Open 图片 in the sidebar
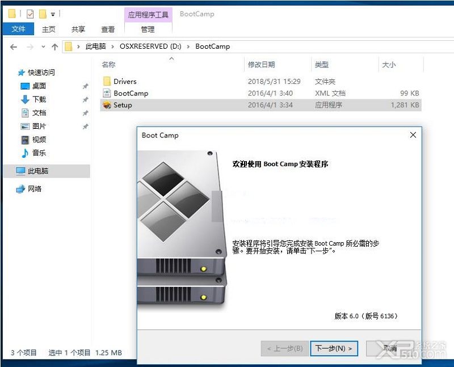Screen dimensions: 454x367 coord(39,126)
